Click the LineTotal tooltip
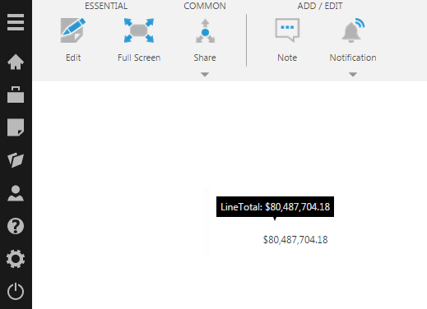Image resolution: width=427 pixels, height=309 pixels. (275, 207)
